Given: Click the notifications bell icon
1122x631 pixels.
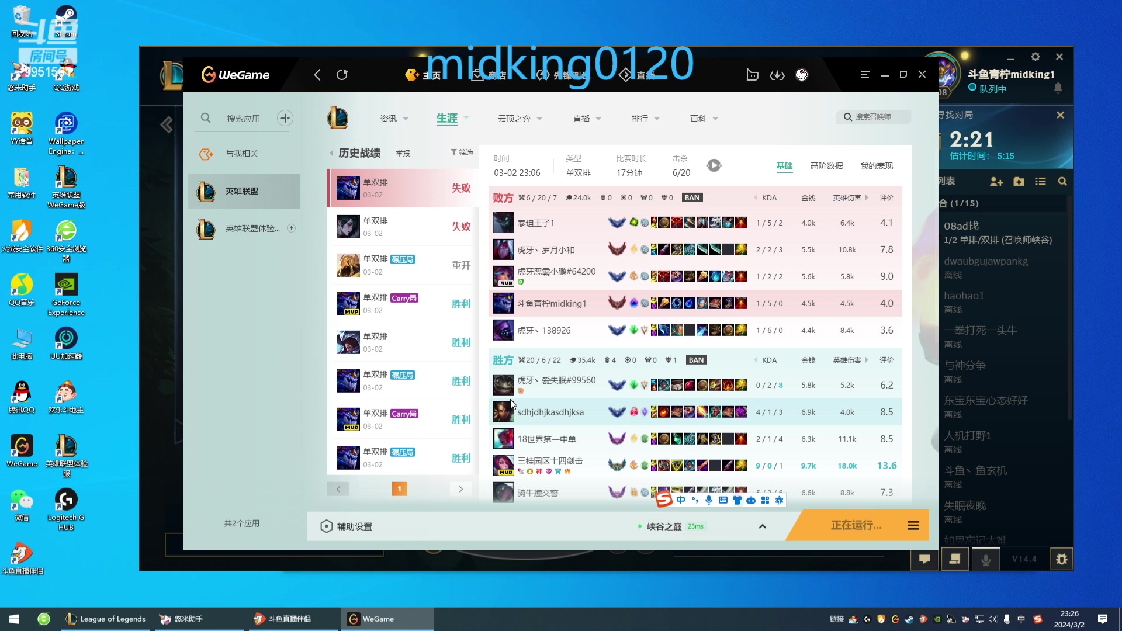Looking at the screenshot, I should [1061, 88].
